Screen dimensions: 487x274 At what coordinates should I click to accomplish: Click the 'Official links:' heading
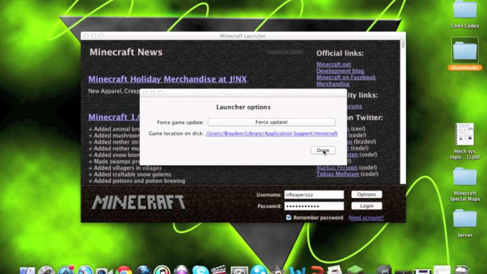[x=340, y=53]
